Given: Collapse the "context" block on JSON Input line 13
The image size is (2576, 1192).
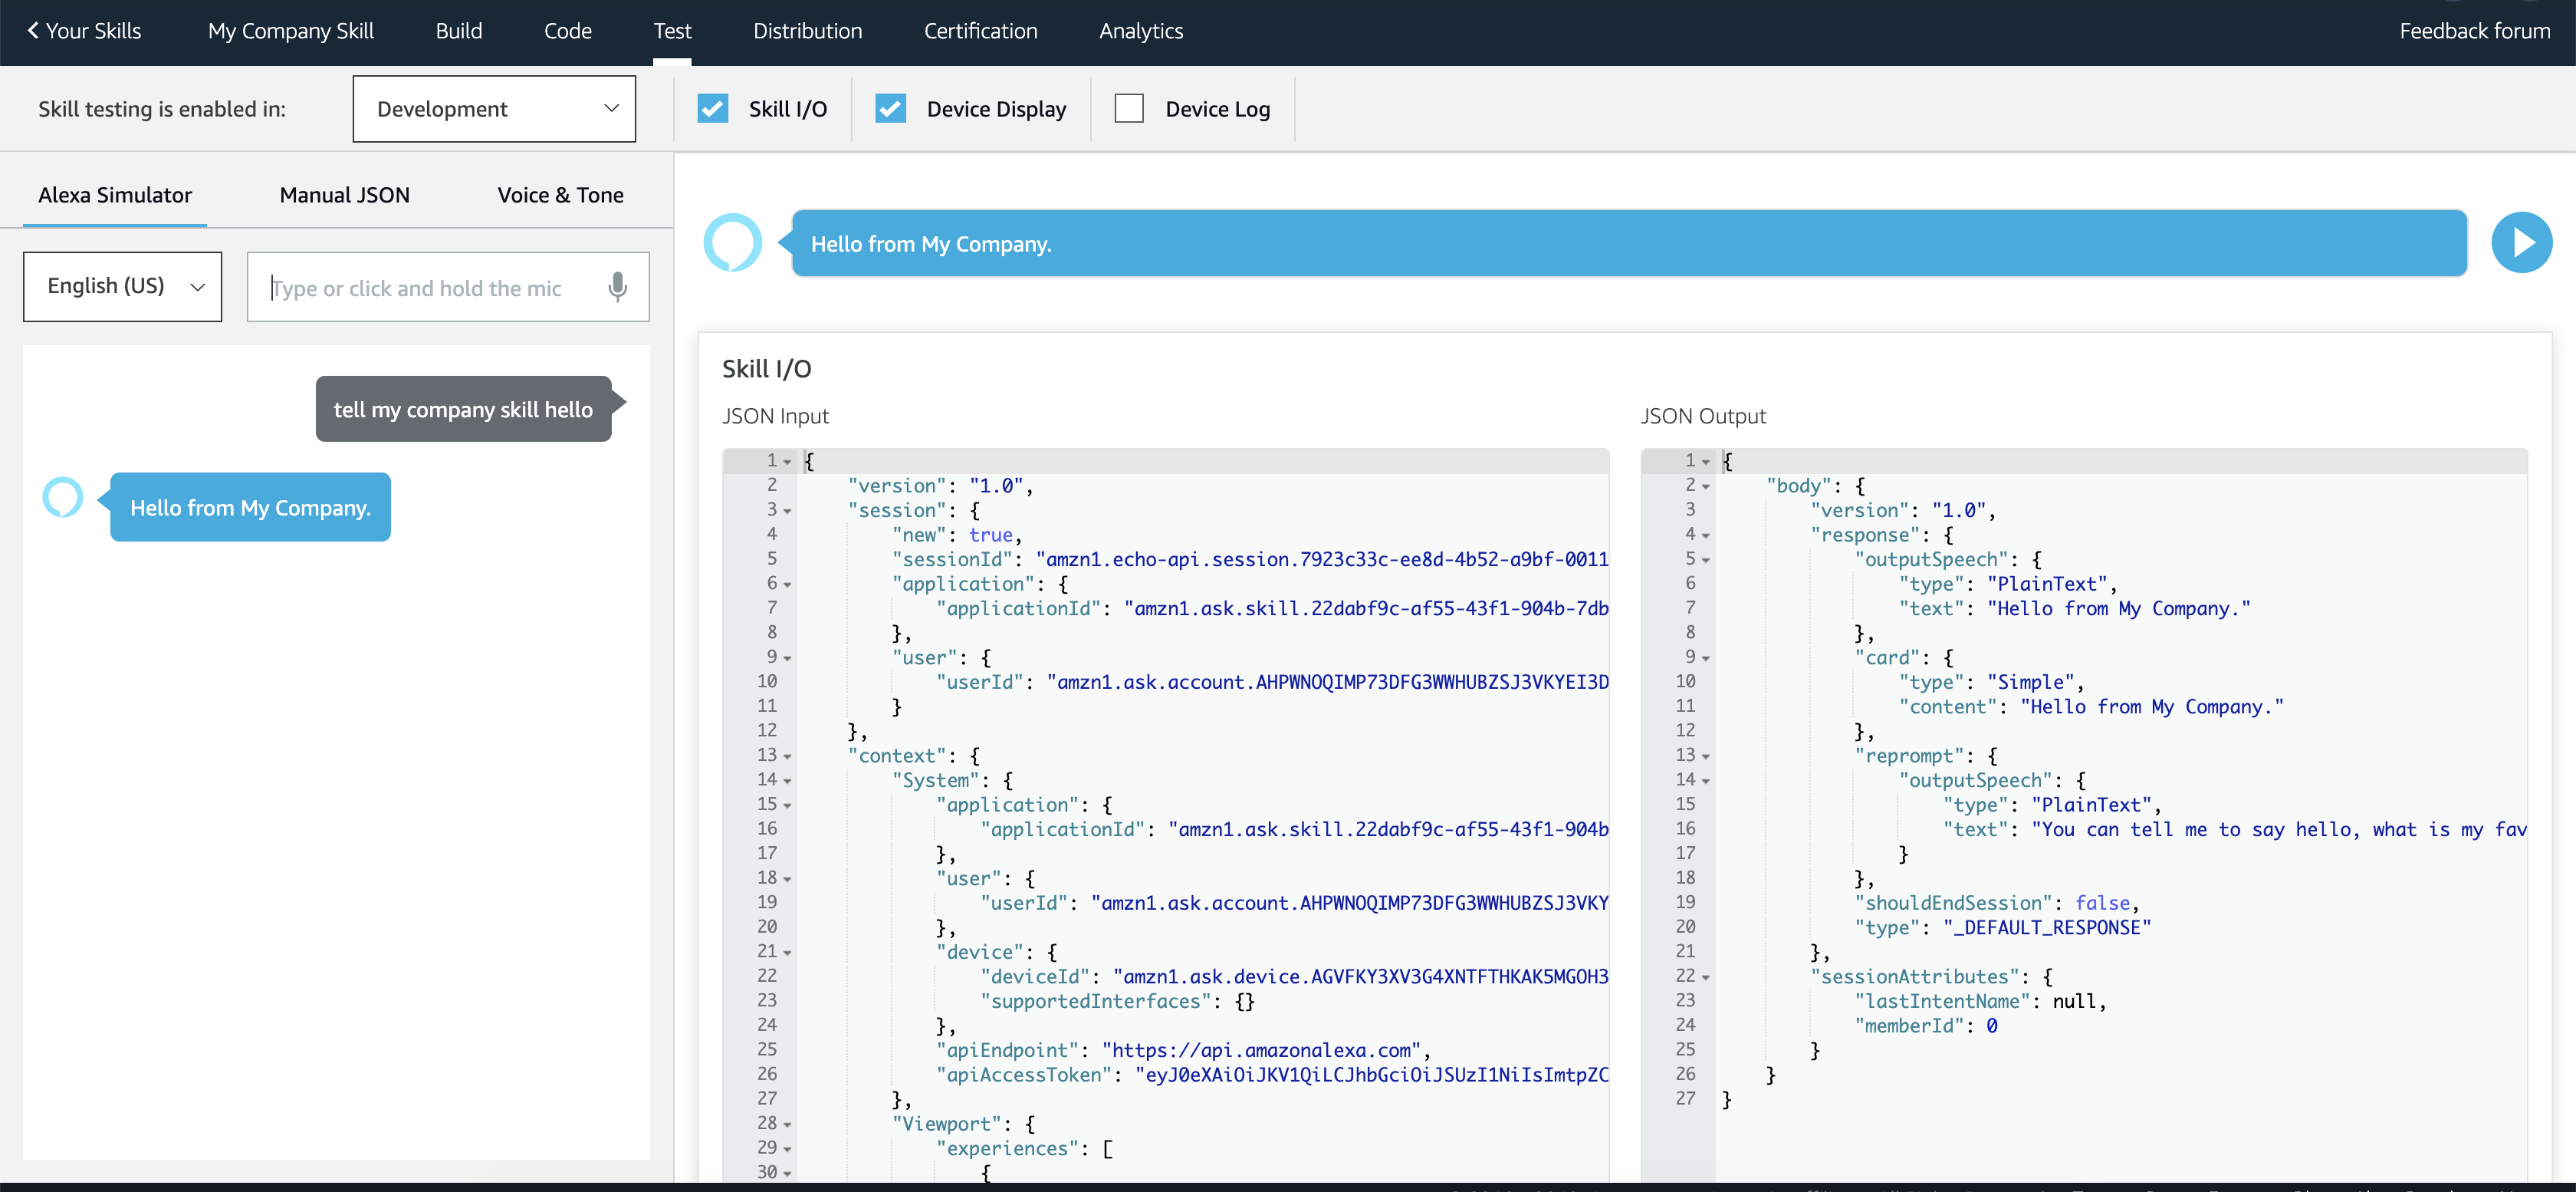Looking at the screenshot, I should (x=788, y=756).
